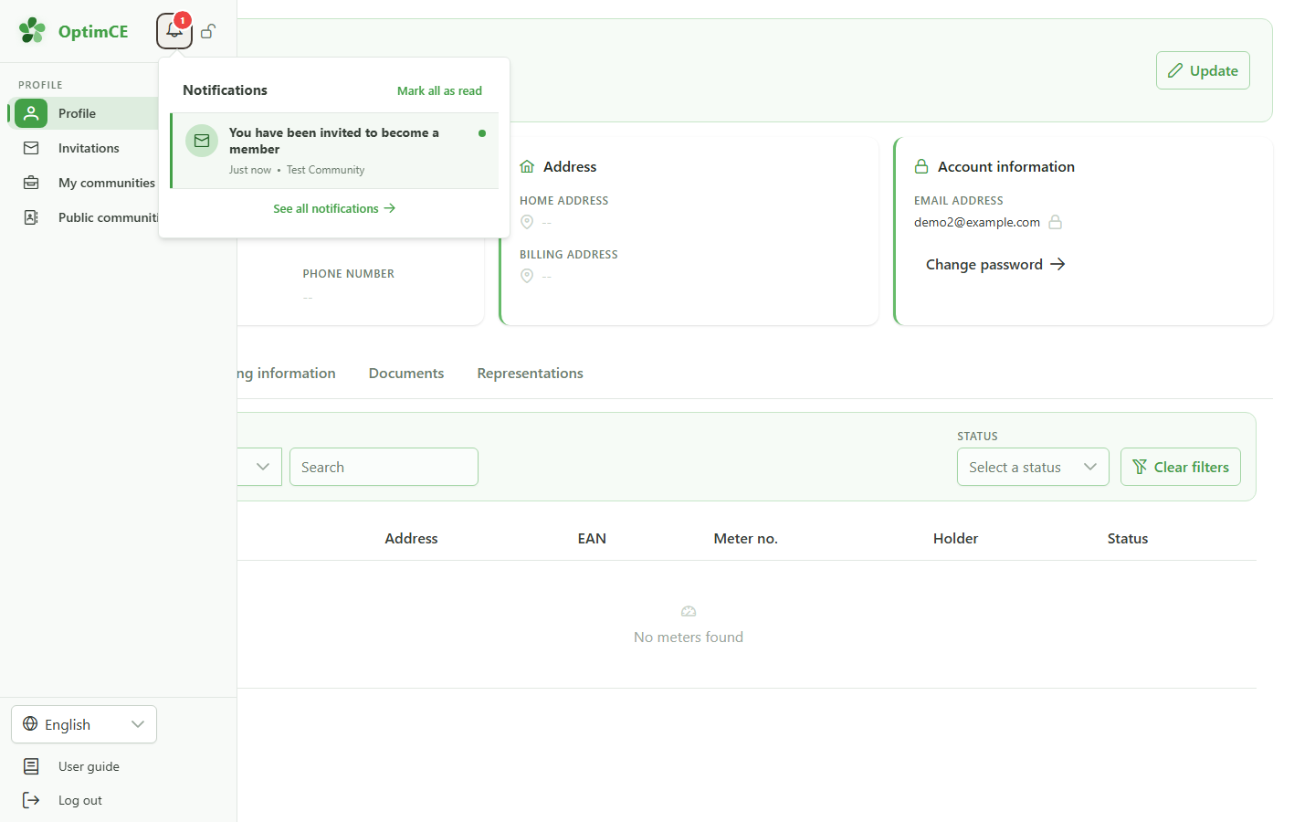
Task: Click the envelope icon in the notification
Action: tap(202, 141)
